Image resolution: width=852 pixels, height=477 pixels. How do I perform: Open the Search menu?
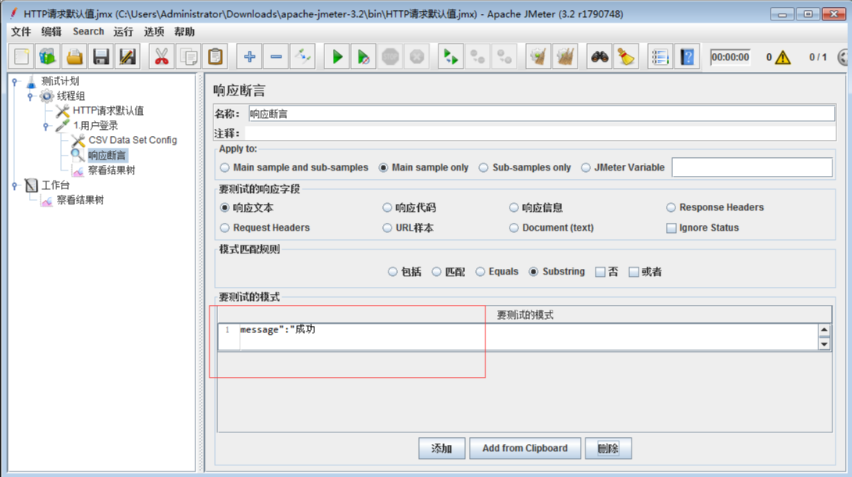click(88, 31)
